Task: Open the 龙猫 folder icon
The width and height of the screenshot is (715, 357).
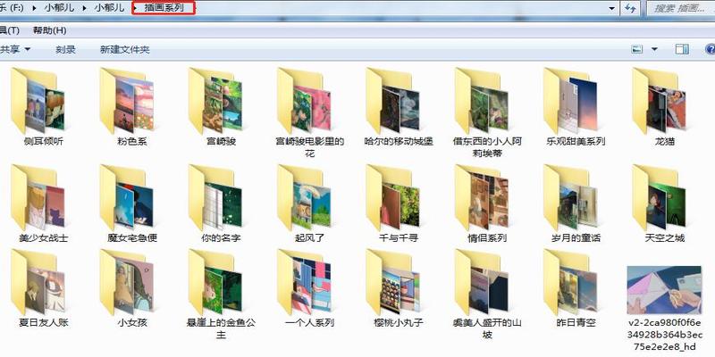Action: [x=660, y=101]
